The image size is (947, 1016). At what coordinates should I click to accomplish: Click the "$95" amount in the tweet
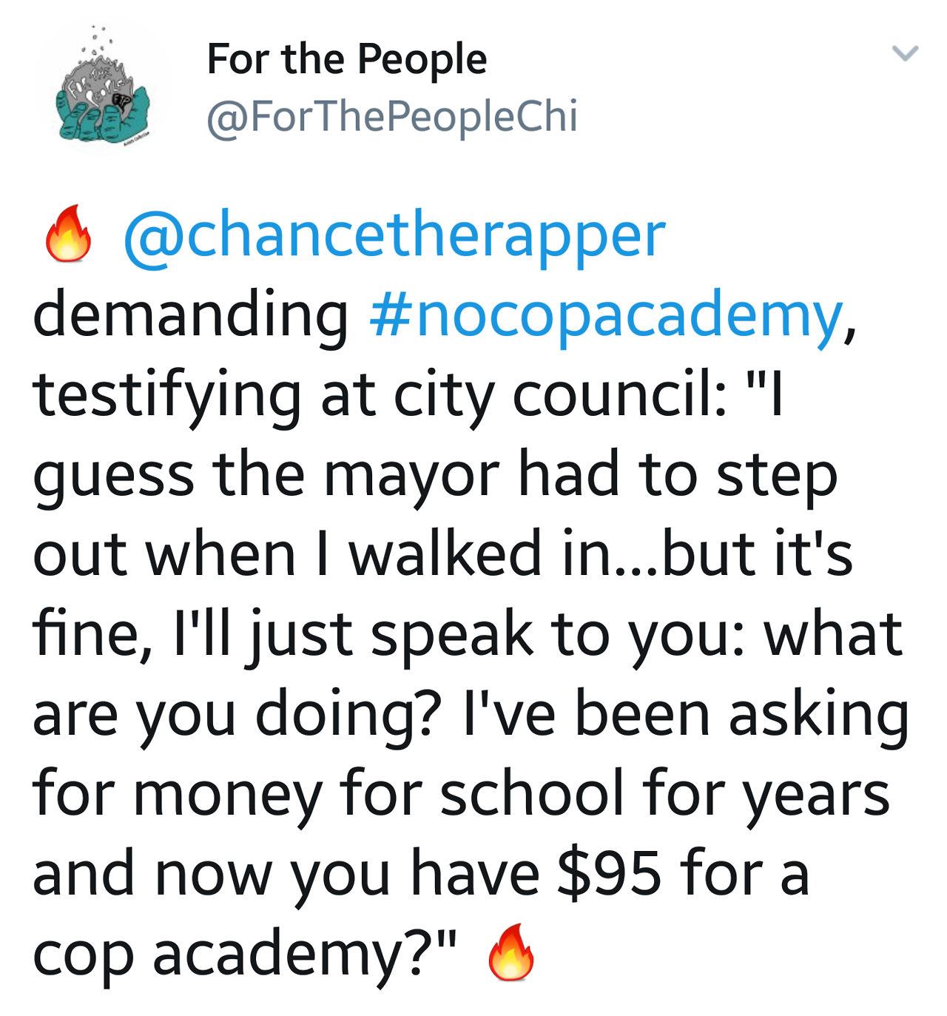608,874
